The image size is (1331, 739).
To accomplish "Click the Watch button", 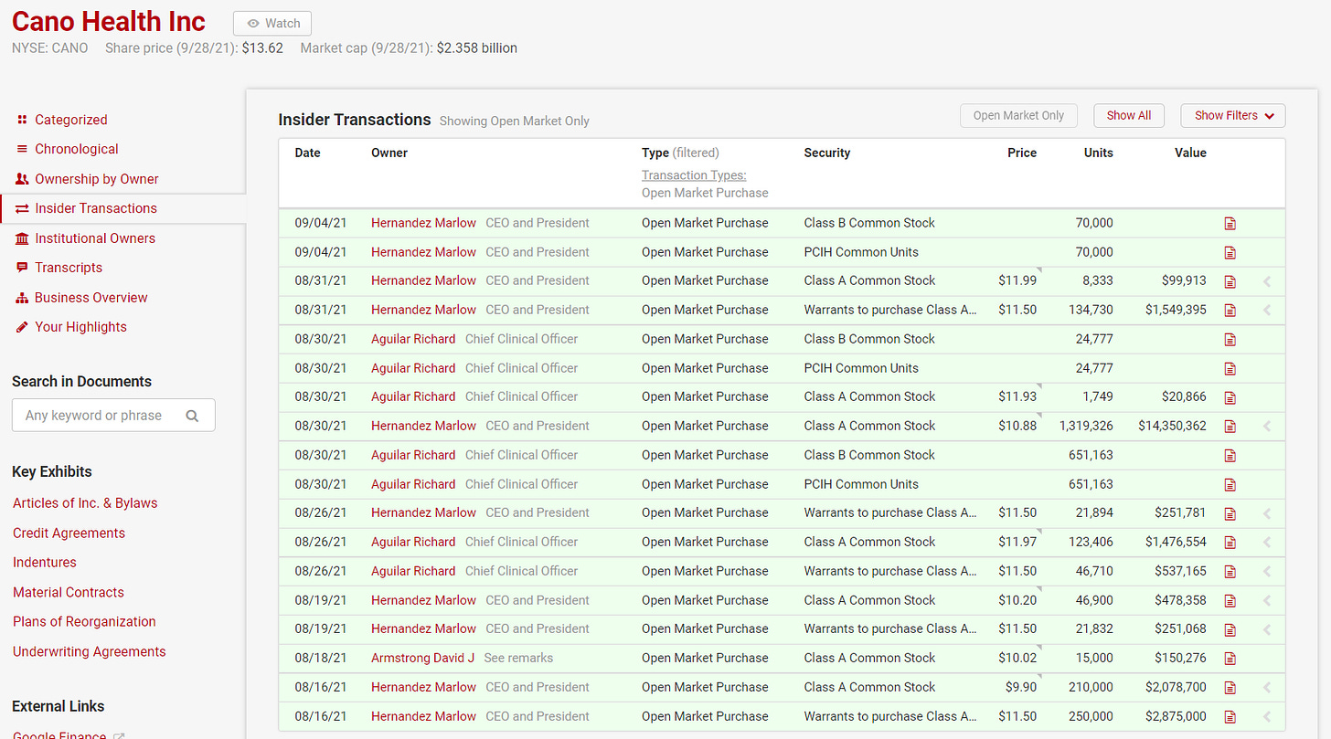I will pos(272,24).
